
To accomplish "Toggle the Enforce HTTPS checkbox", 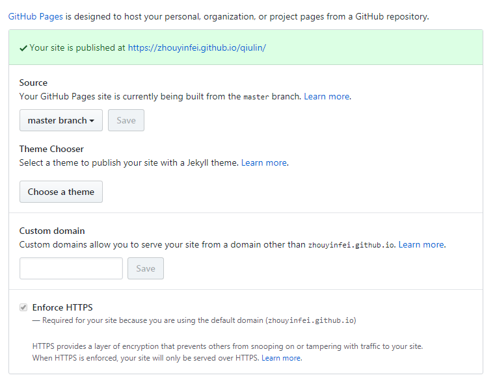I will click(x=23, y=307).
